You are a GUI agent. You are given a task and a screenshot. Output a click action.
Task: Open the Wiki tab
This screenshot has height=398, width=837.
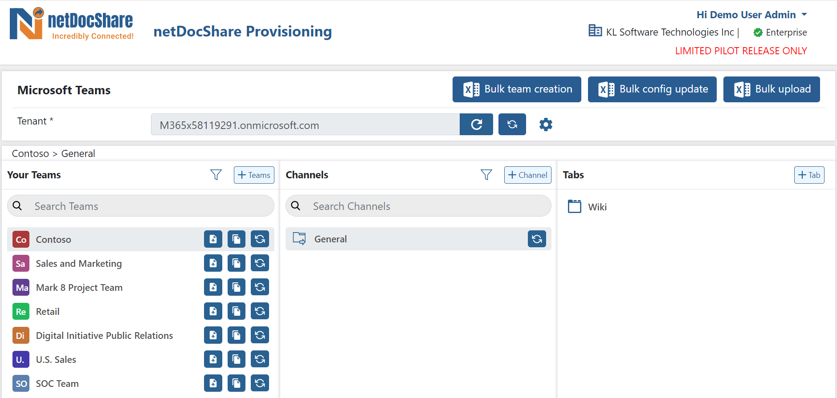(588, 207)
